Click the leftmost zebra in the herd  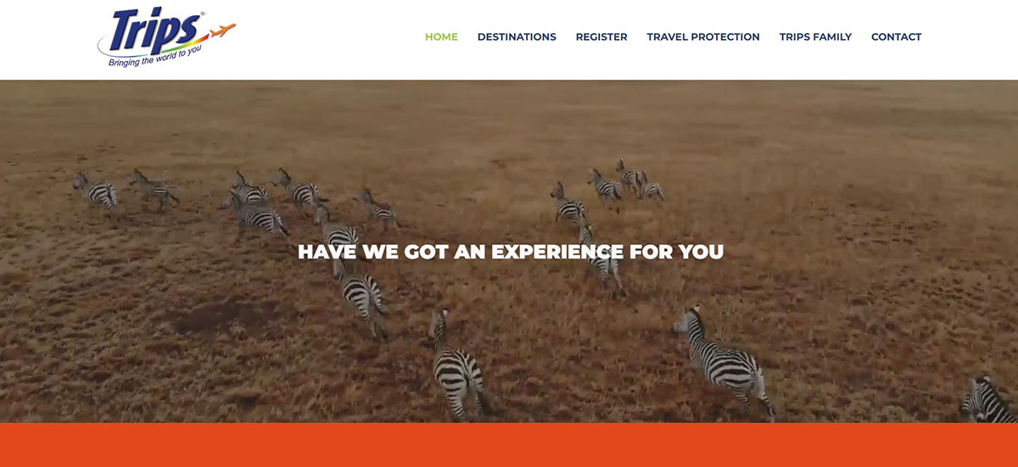[95, 191]
